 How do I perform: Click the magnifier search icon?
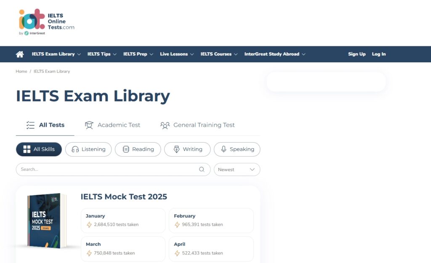202,169
